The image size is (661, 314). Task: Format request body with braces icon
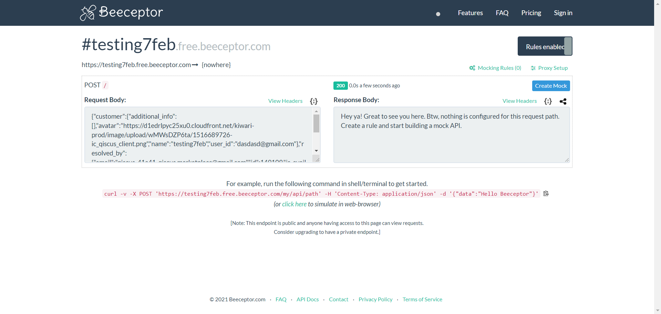pyautogui.click(x=313, y=101)
